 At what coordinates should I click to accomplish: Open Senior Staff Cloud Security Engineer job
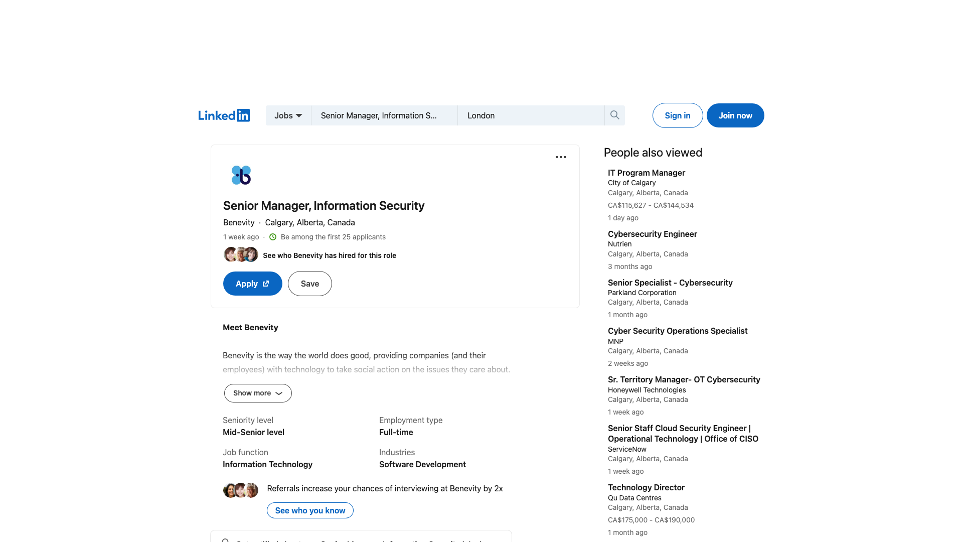683,434
